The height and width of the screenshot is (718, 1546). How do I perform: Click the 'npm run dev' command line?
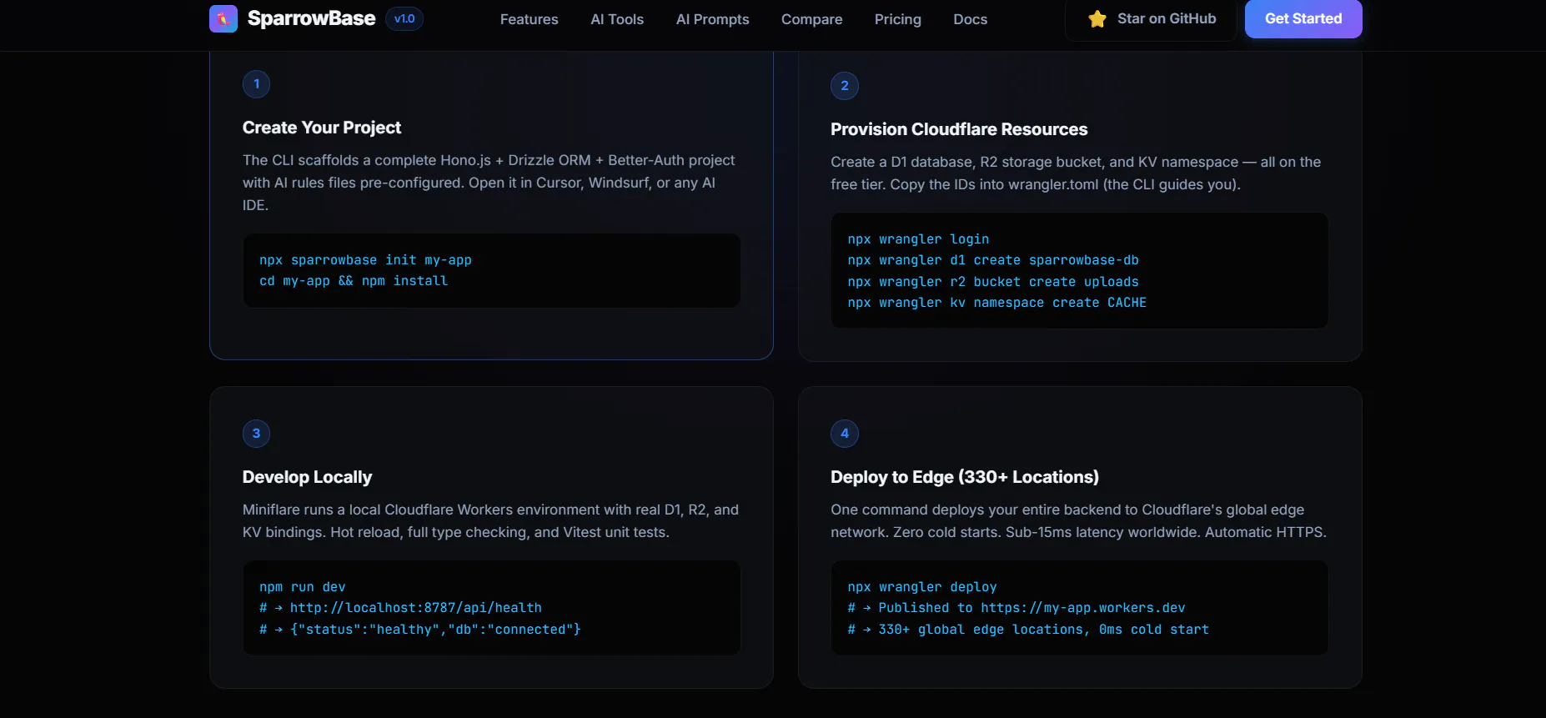303,587
